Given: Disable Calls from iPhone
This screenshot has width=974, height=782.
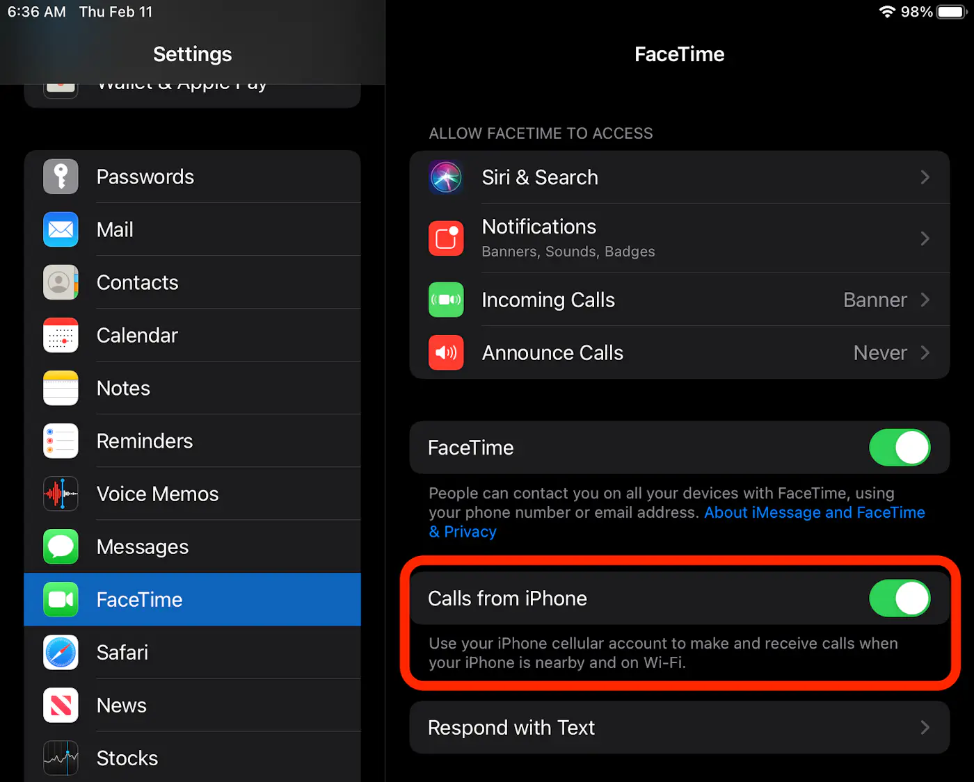Looking at the screenshot, I should tap(900, 598).
